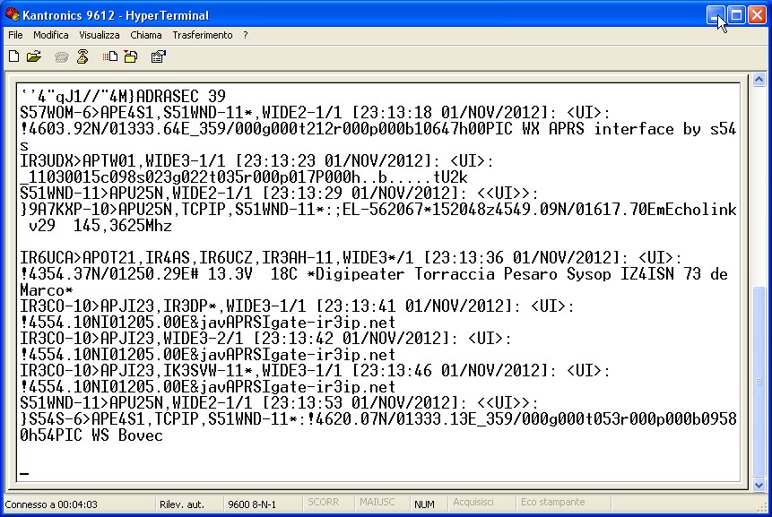The image size is (772, 517).
Task: Click '145,3625Mhz' in the terminal
Action: (123, 226)
